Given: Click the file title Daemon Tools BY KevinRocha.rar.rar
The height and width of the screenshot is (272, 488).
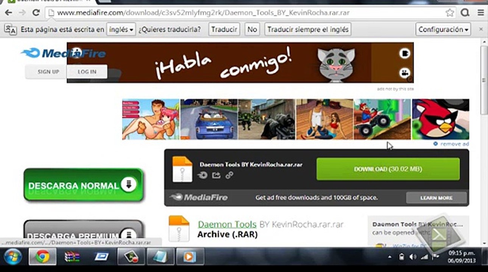Looking at the screenshot, I should click(251, 165).
